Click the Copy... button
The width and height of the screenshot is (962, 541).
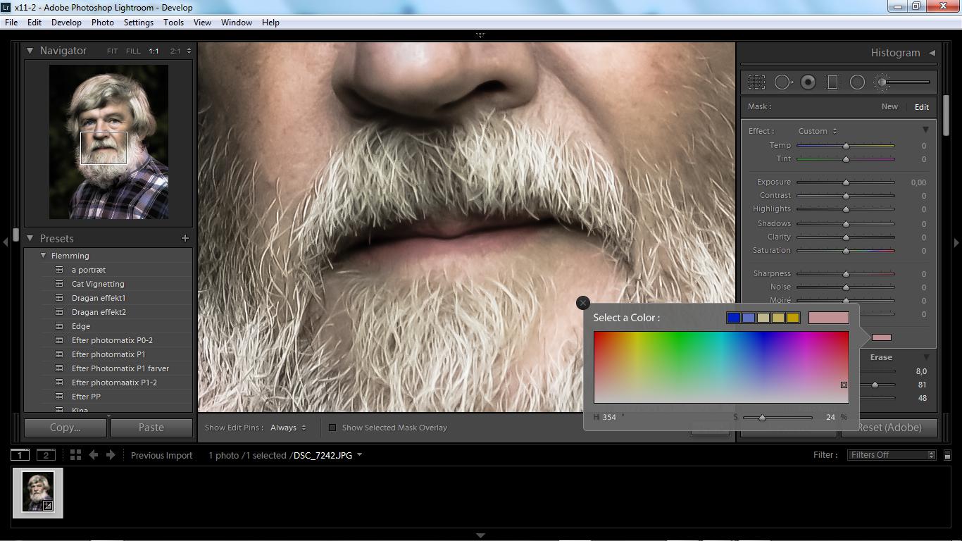(x=65, y=428)
